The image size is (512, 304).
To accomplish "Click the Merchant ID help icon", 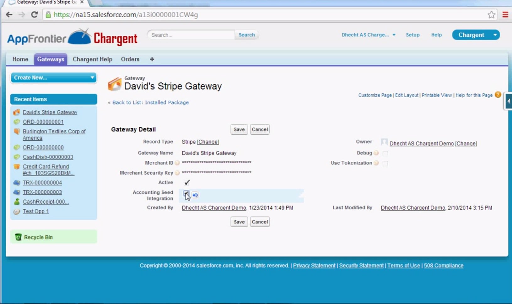I will click(x=177, y=163).
